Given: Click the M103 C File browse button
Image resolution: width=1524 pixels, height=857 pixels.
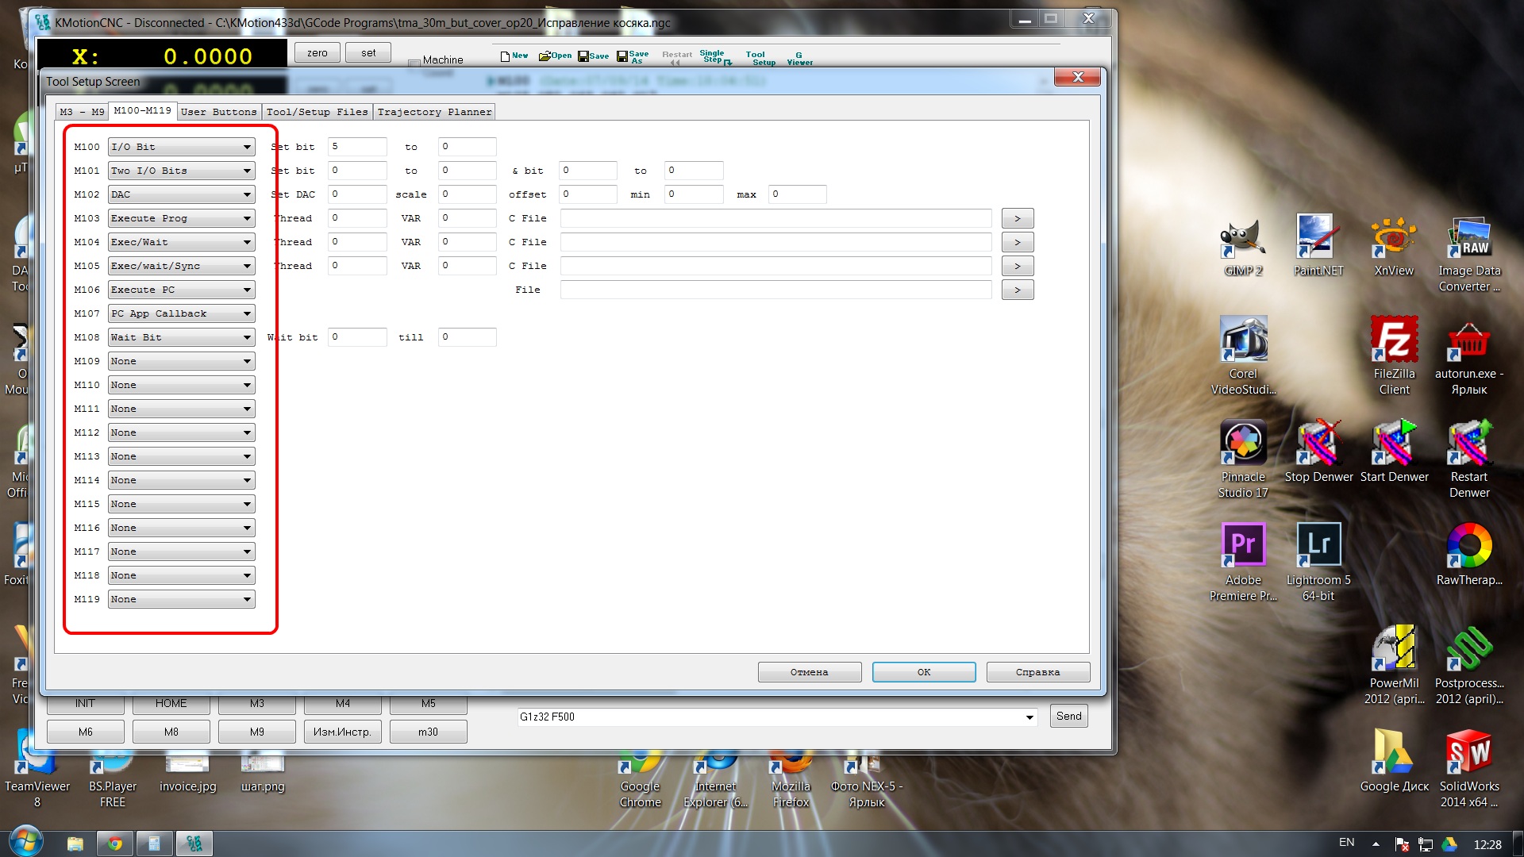Looking at the screenshot, I should 1017,218.
